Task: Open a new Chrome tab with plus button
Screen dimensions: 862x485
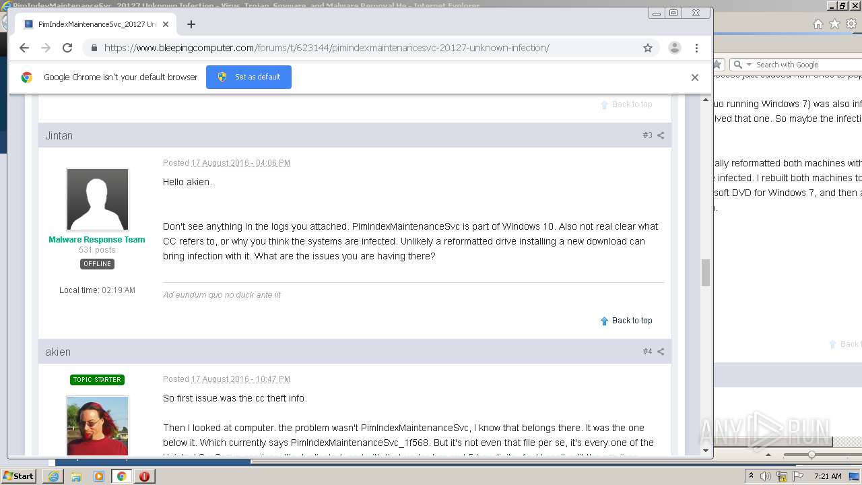Action: (x=191, y=24)
